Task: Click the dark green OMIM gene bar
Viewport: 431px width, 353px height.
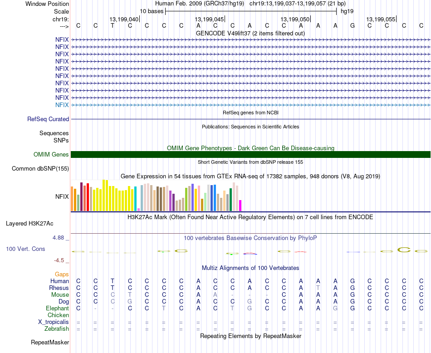Action: point(250,155)
